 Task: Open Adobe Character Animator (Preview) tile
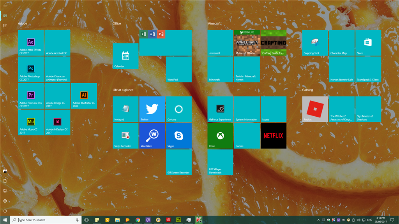click(x=58, y=69)
